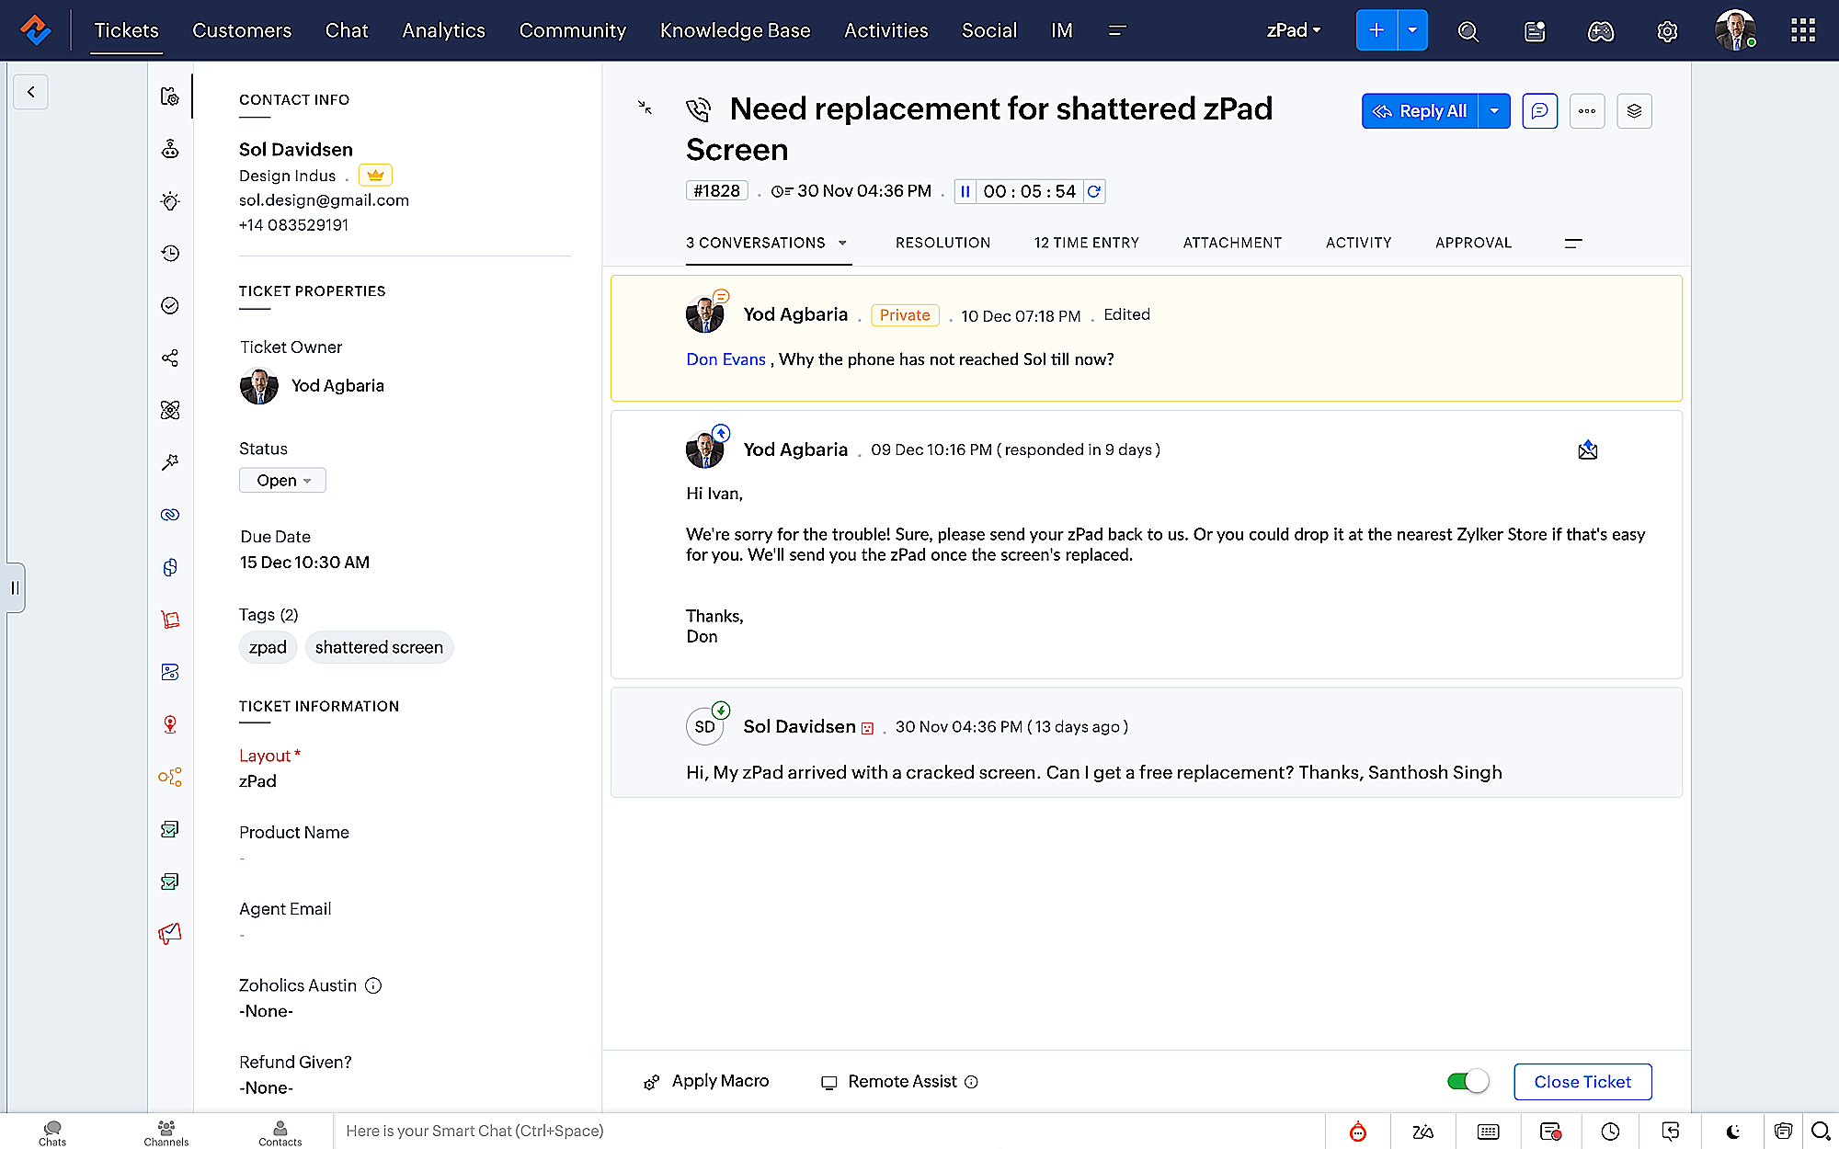The height and width of the screenshot is (1149, 1839).
Task: Click the history clock icon in the sidebar
Action: click(170, 254)
